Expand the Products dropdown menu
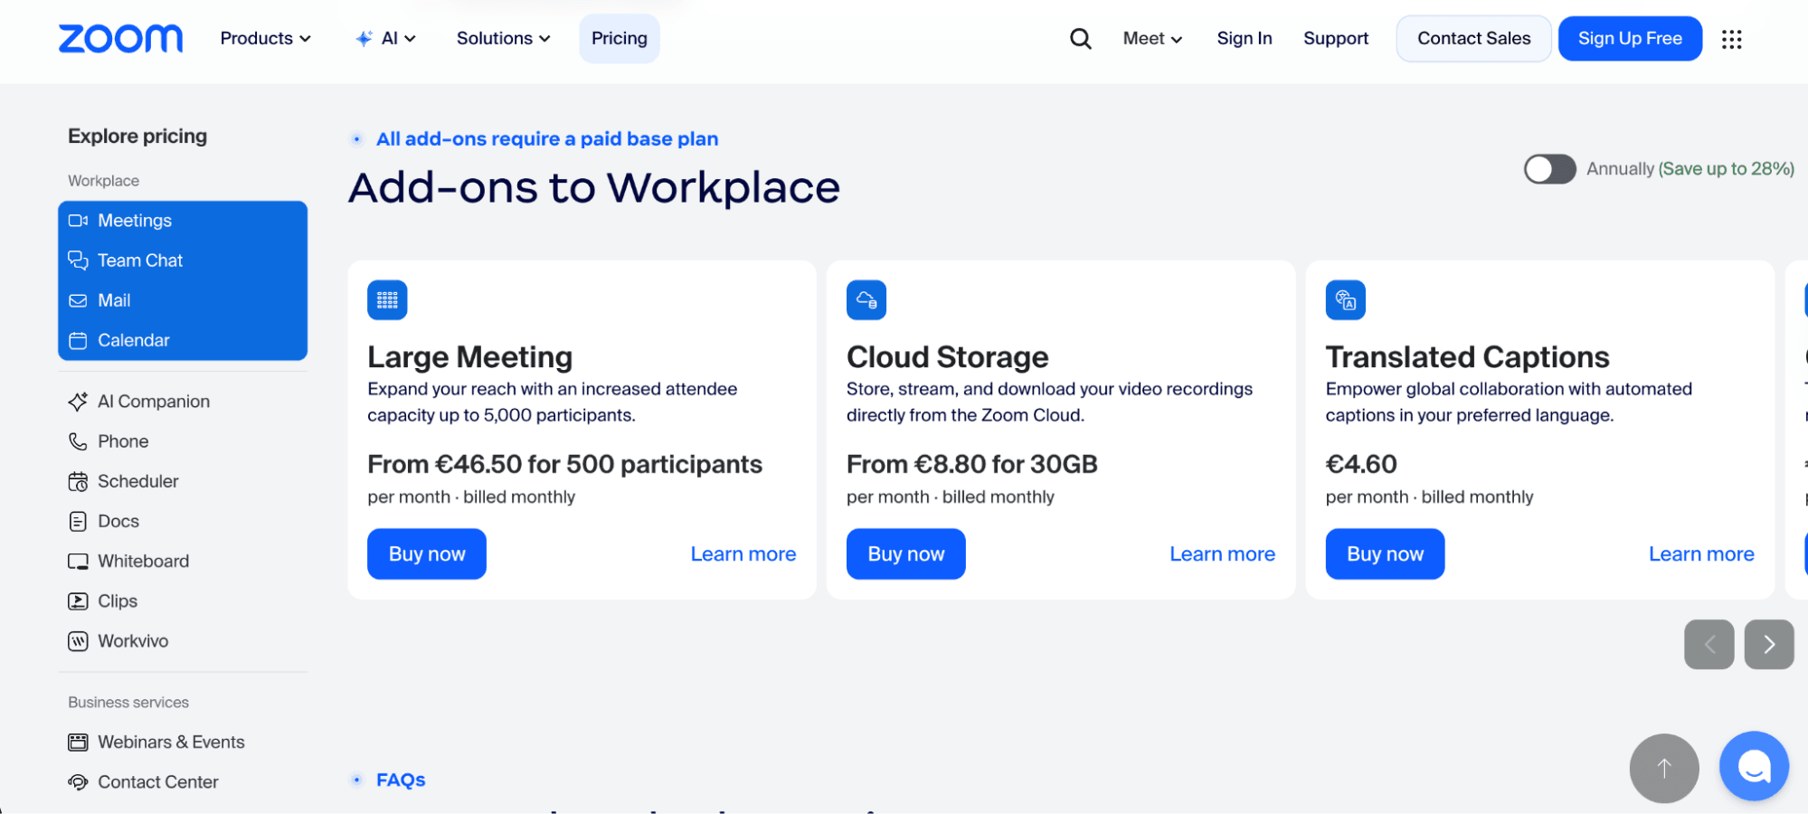Viewport: 1808px width, 814px height. [x=265, y=39]
